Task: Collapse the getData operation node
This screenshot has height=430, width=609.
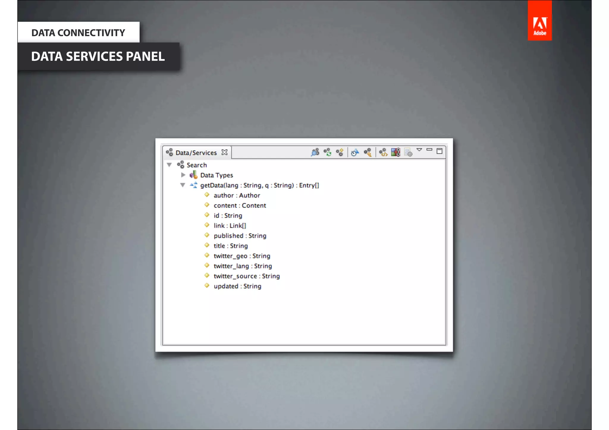Action: coord(183,185)
